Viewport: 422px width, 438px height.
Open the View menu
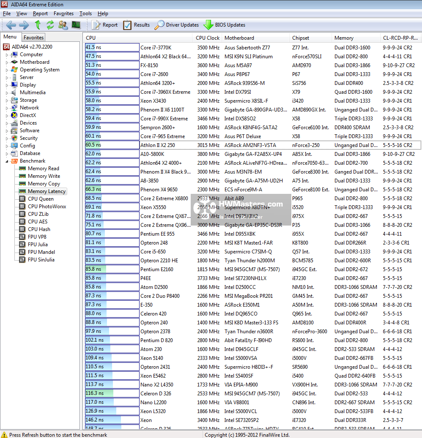pyautogui.click(x=22, y=14)
